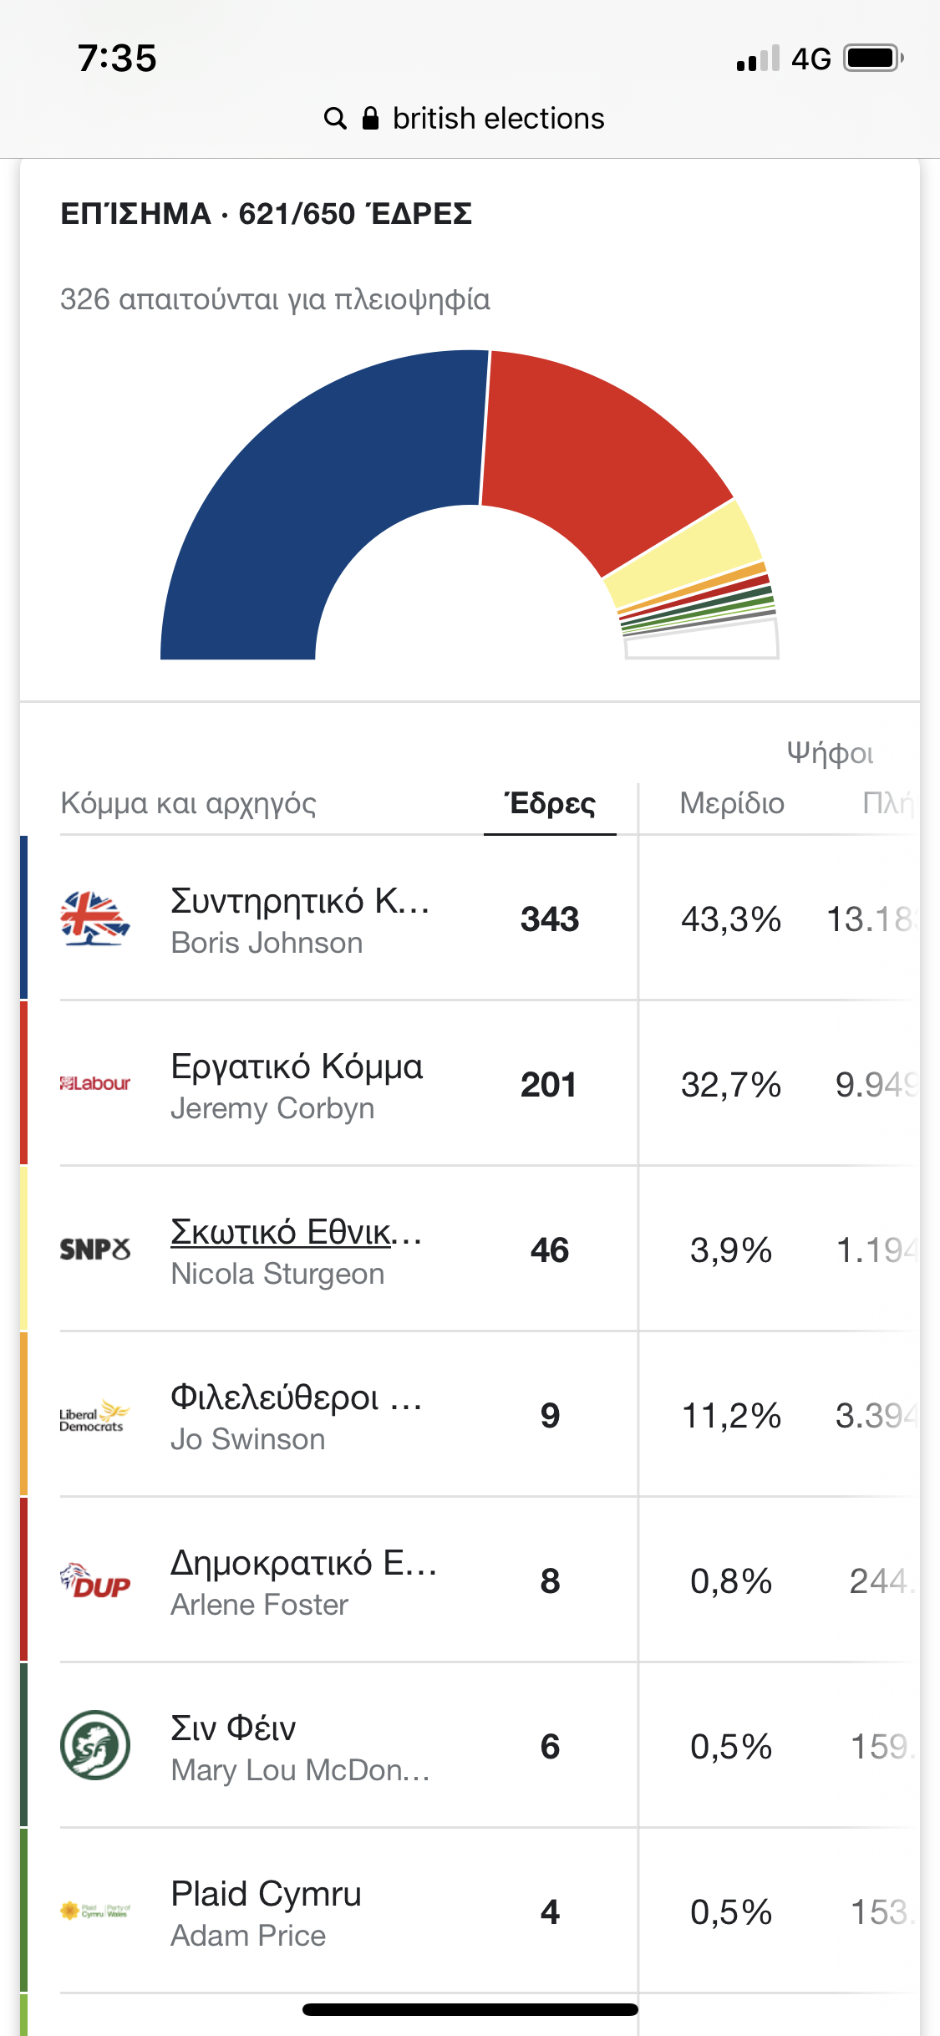Tap the Εργατικό Κόμμα party name
Image resolution: width=940 pixels, height=2036 pixels.
coord(297,1066)
